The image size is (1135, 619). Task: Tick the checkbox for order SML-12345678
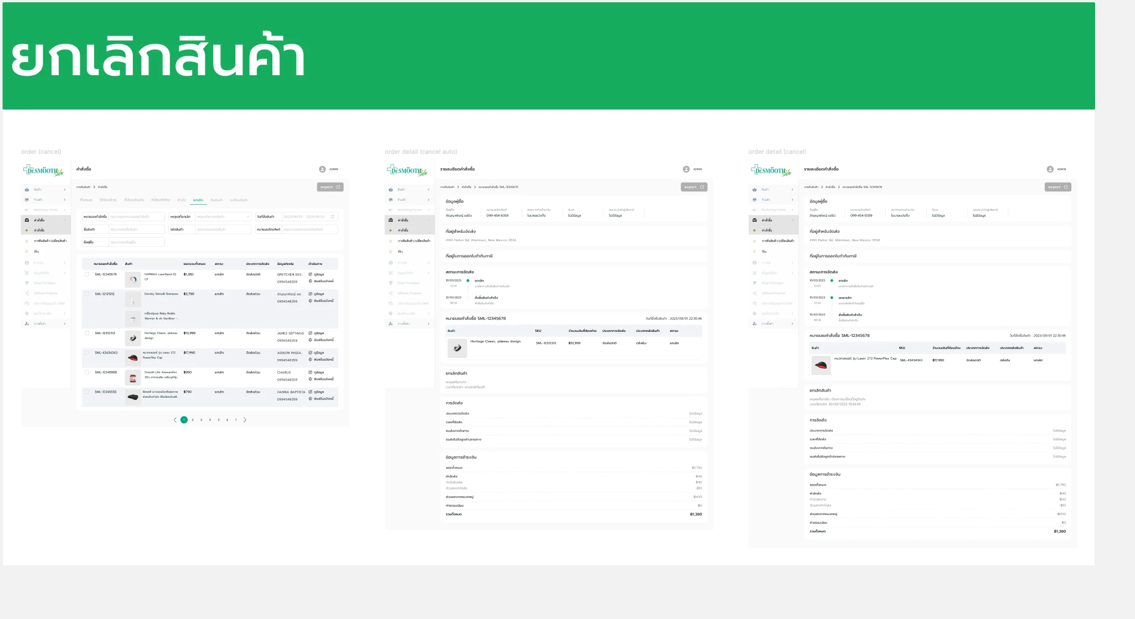[x=87, y=274]
